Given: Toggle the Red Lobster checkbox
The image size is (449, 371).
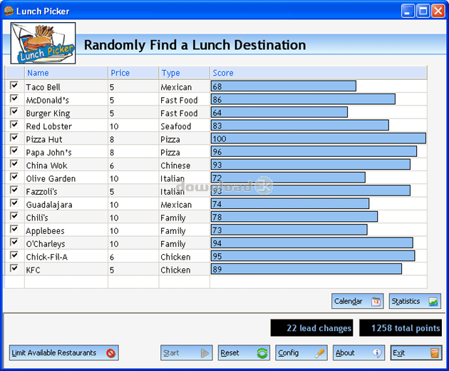Looking at the screenshot, I should (x=14, y=124).
